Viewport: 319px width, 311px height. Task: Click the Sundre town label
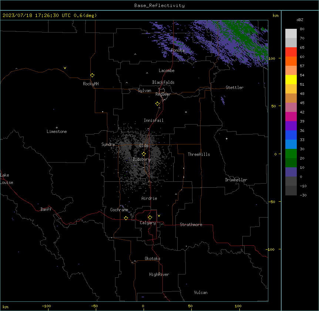point(108,144)
